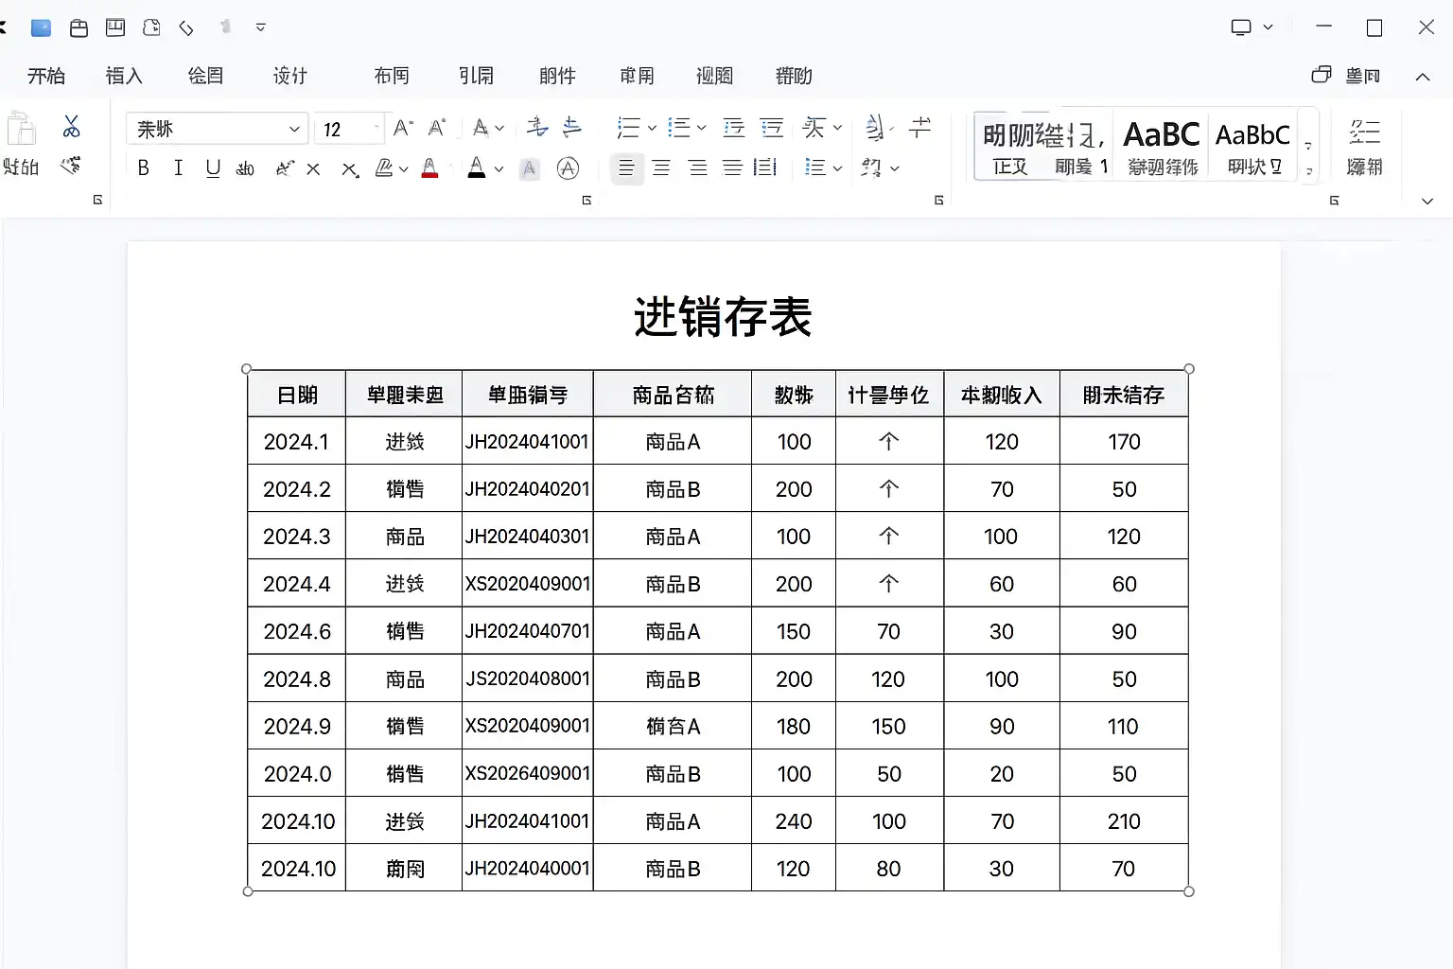Open the clipboard group dialog launcher
1453x969 pixels.
pos(97,200)
